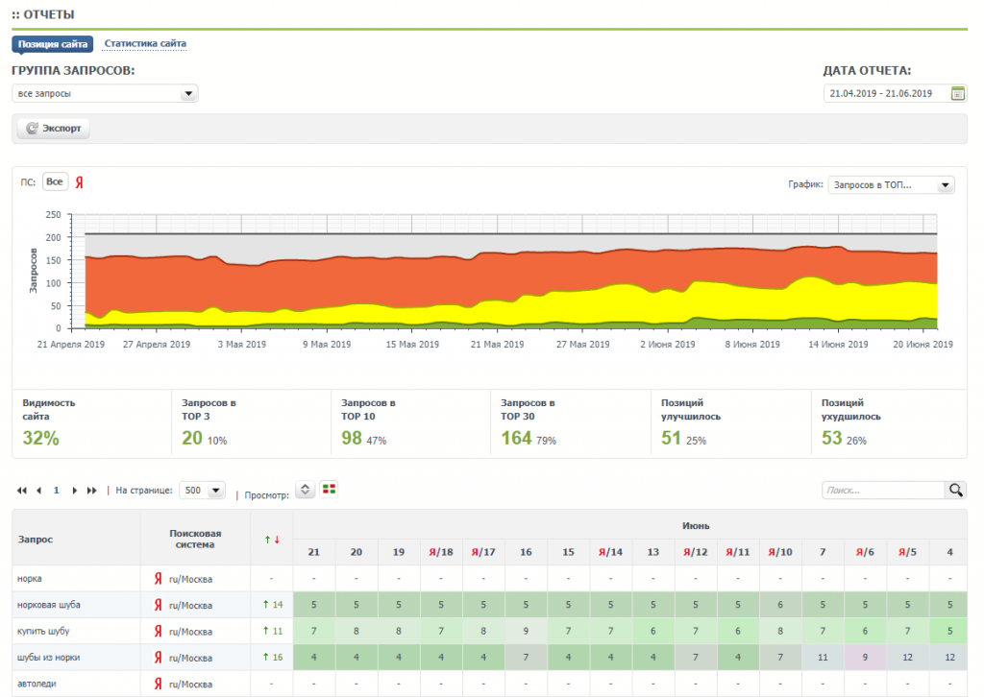Viewport: 984px width, 697px height.
Task: Jump to the last results page
Action: pyautogui.click(x=92, y=491)
